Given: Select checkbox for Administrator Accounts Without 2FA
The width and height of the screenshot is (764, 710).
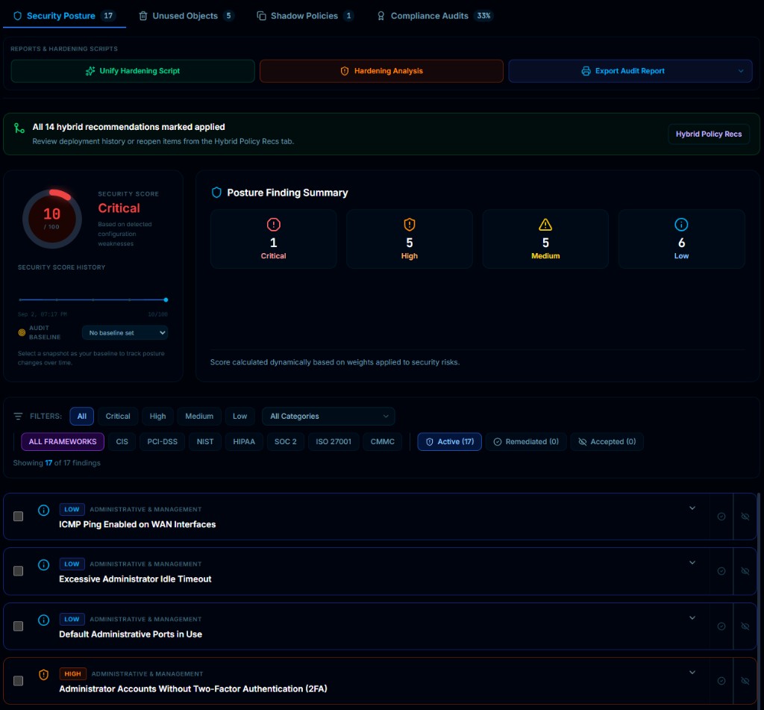Looking at the screenshot, I should point(18,680).
